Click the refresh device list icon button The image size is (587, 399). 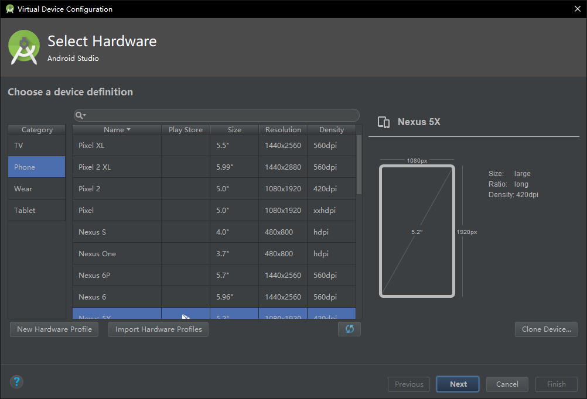349,329
